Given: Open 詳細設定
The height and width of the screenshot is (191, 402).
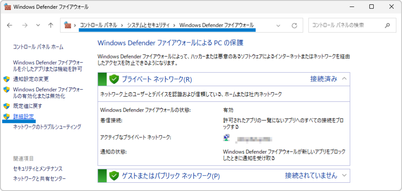Looking at the screenshot, I should coord(23,117).
